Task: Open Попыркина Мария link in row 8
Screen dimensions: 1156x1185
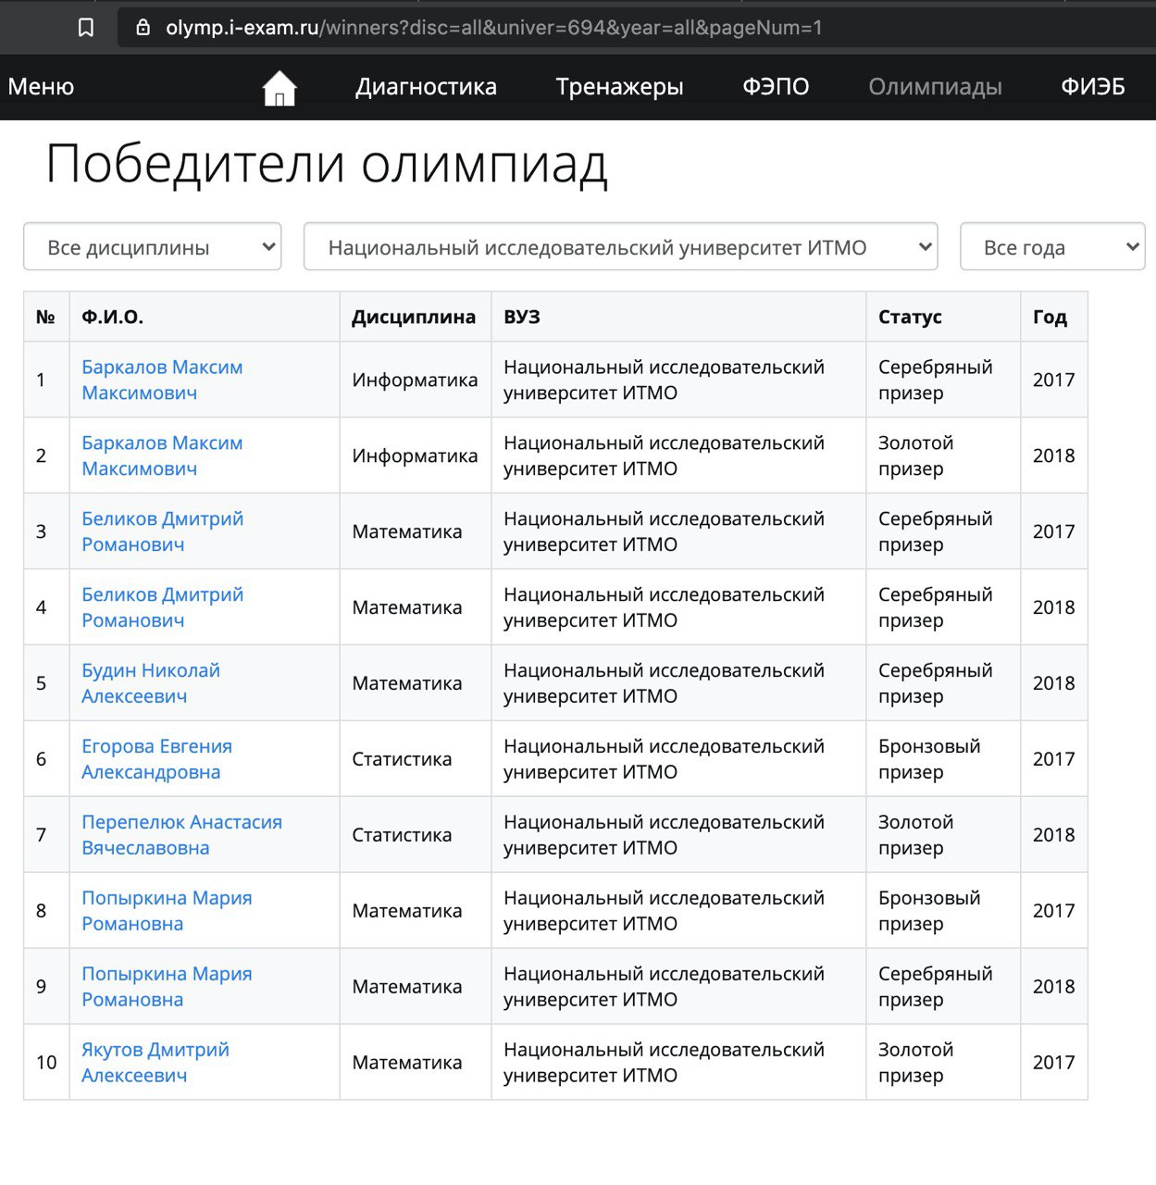Action: tap(167, 911)
